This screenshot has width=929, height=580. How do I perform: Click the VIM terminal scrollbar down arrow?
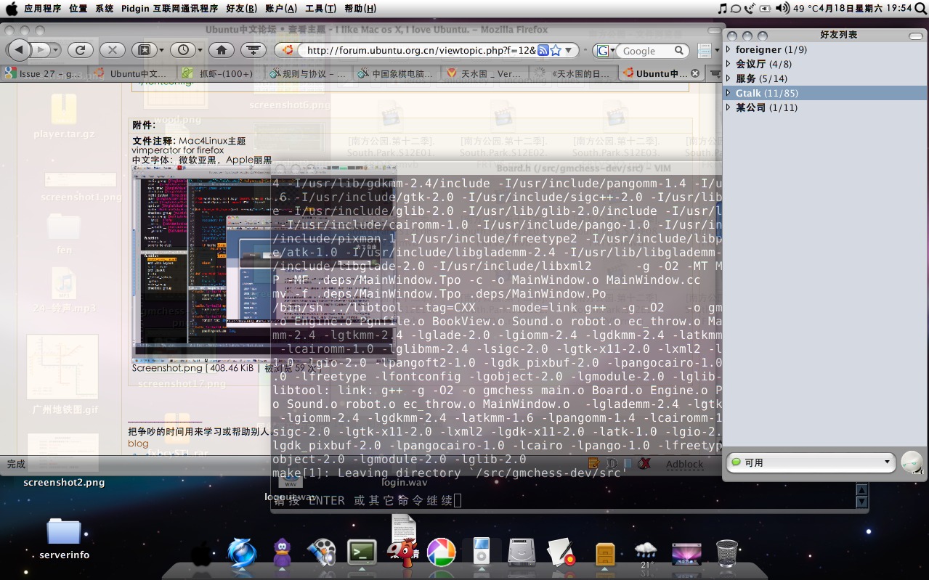coord(862,502)
